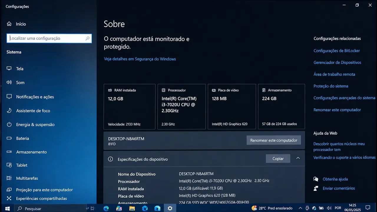This screenshot has height=212, width=377.
Task: Click the DESKTOP-N8A6RTM device name value
Action: pos(196,174)
